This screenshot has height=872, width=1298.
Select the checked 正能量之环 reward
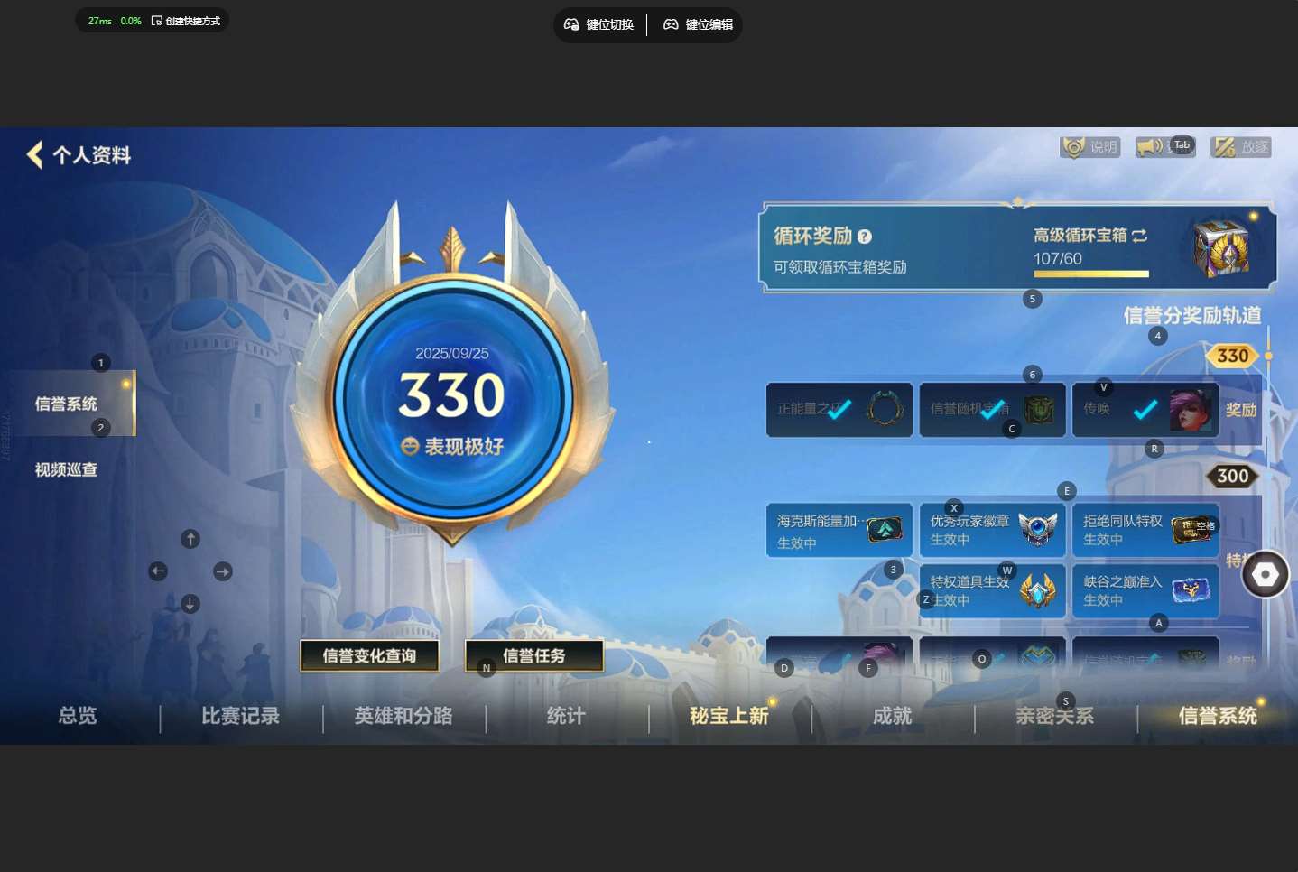[x=839, y=410]
